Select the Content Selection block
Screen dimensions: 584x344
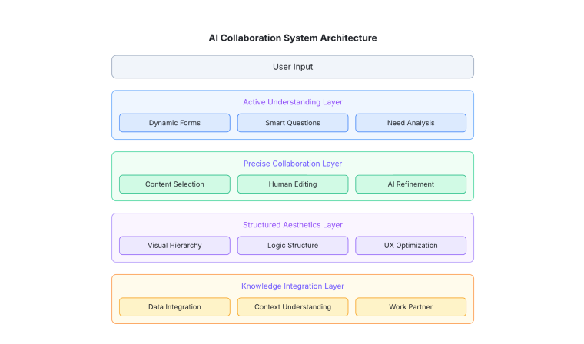174,184
